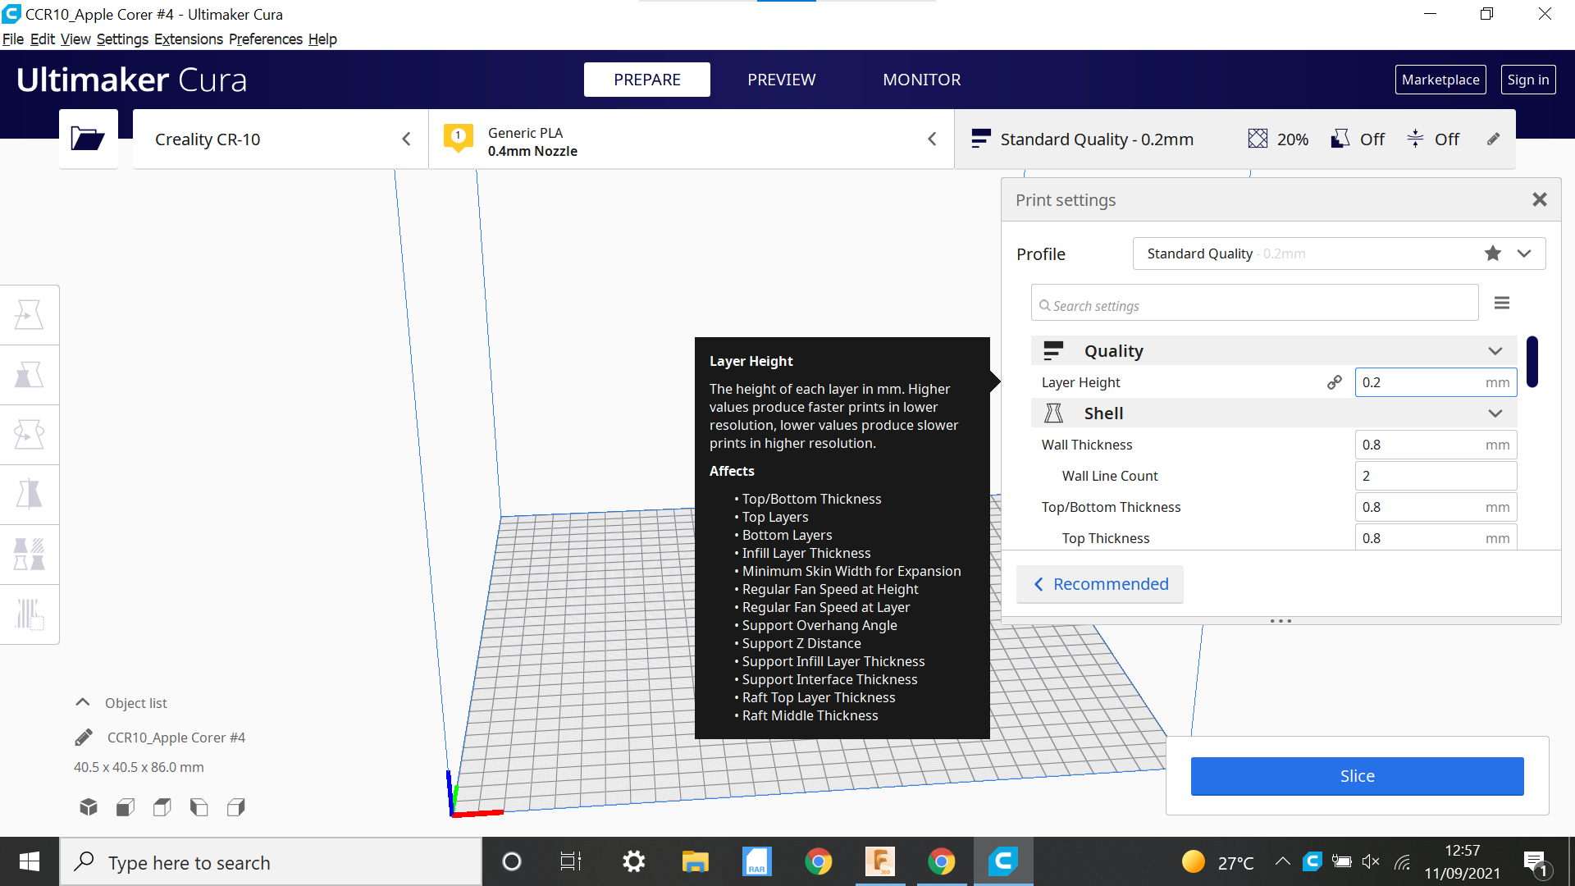Click the Top/Bottom Thickness input field

click(1436, 507)
